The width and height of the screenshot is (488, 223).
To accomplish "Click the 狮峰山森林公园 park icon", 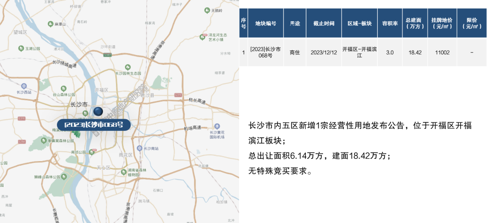I will (64, 177).
